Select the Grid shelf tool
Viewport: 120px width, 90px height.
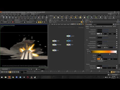(16, 18)
